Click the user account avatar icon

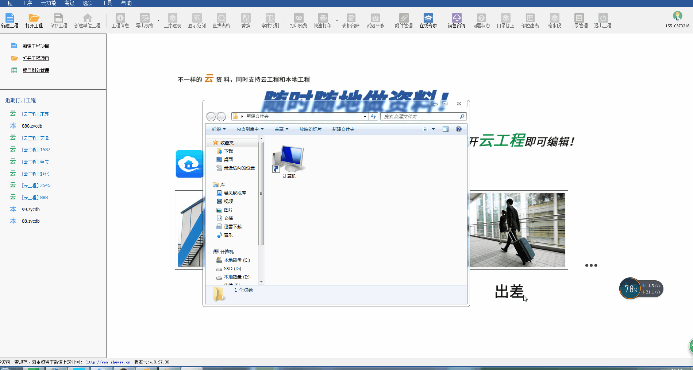pyautogui.click(x=677, y=16)
